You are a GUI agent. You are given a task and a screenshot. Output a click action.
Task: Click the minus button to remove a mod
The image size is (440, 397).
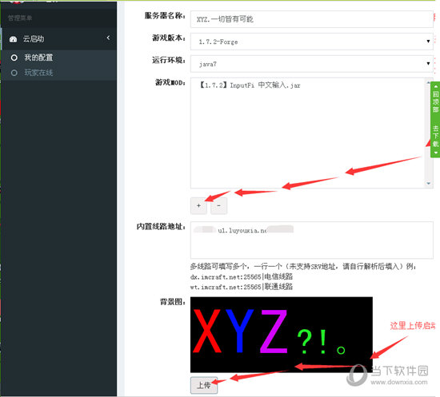[219, 205]
